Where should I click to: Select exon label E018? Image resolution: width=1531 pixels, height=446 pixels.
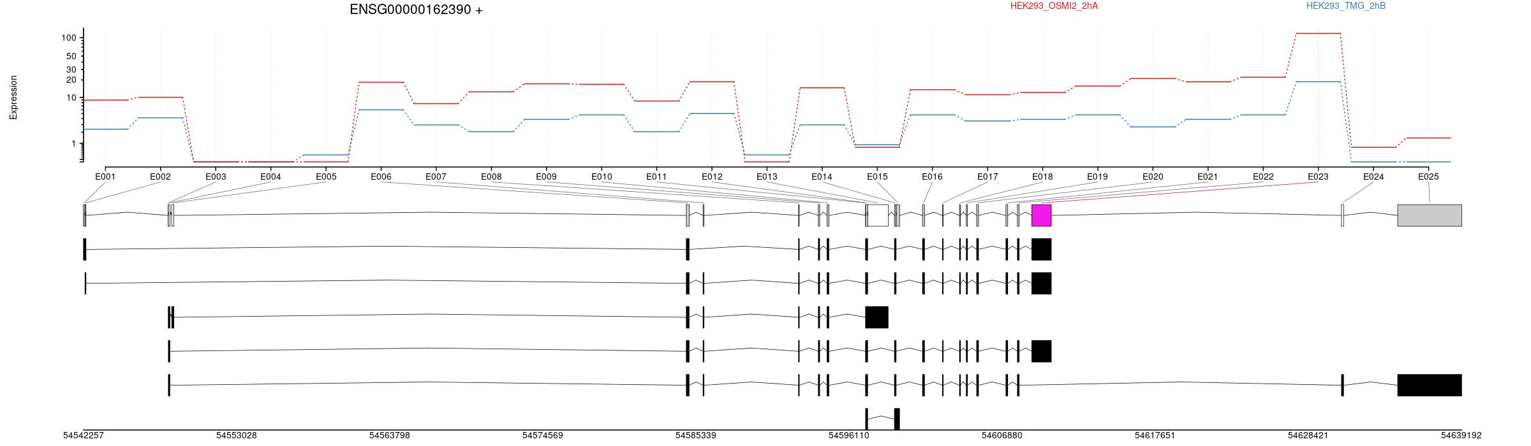click(1042, 176)
